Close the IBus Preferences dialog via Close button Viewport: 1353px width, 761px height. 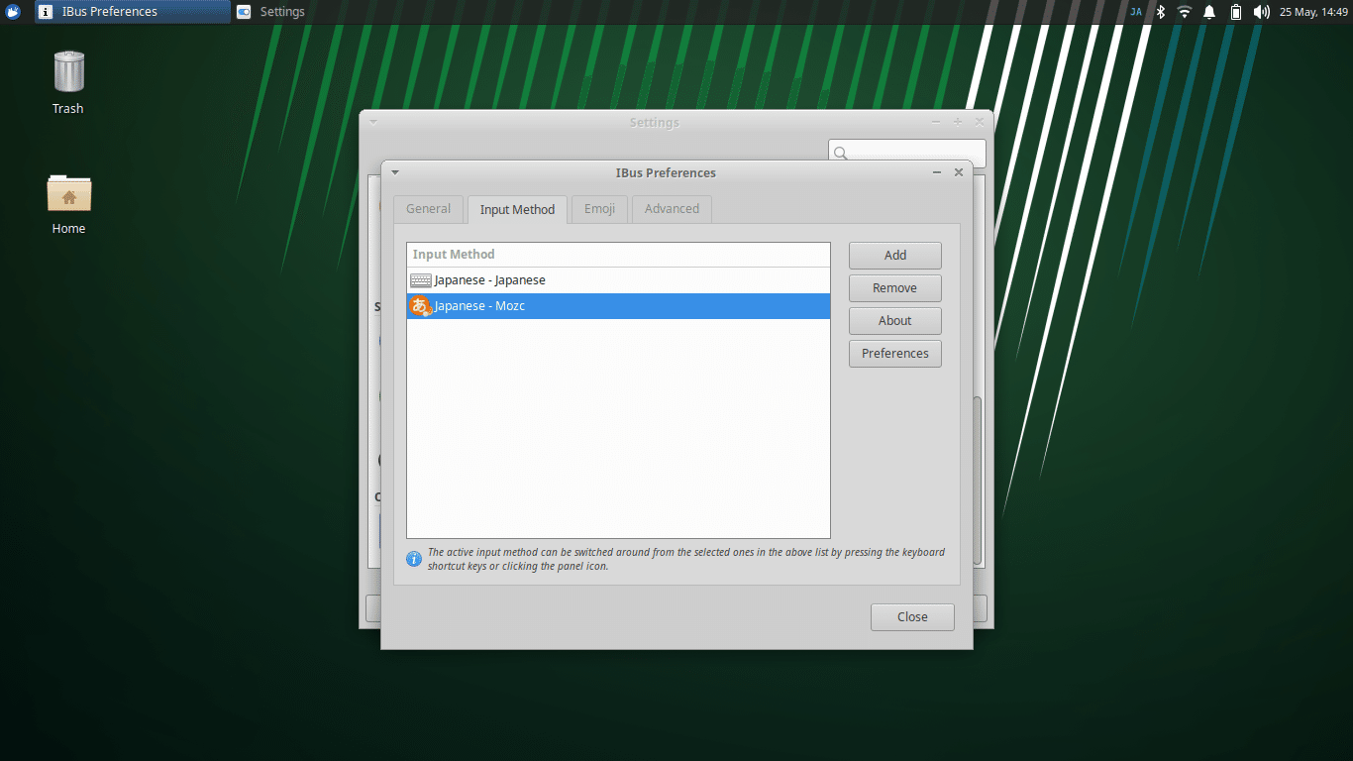pos(912,617)
